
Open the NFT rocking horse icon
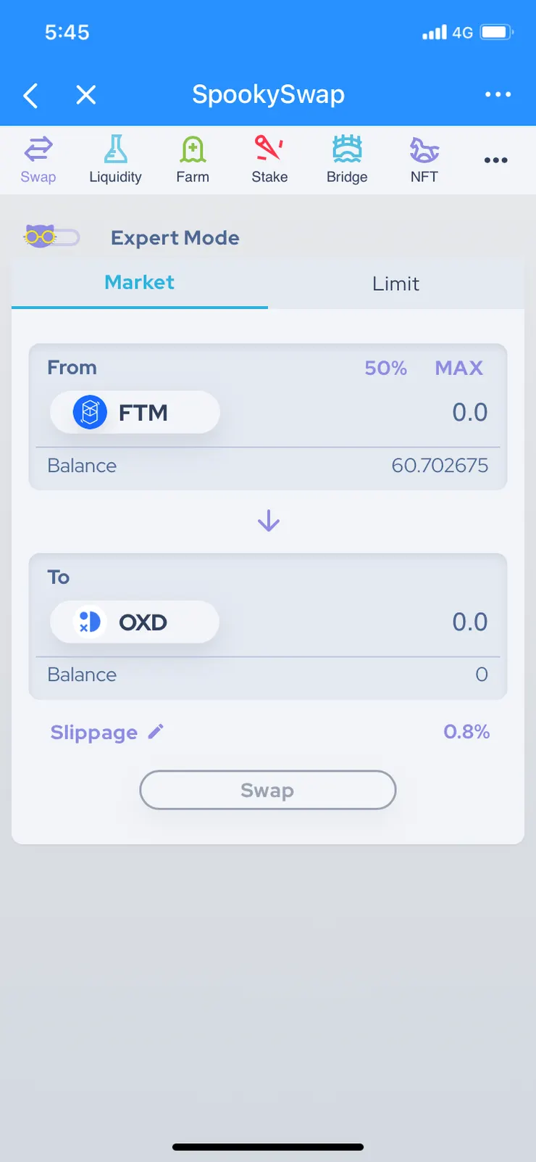(x=424, y=150)
